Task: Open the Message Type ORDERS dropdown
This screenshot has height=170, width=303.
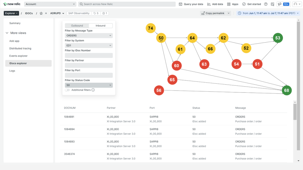Action: click(89, 36)
